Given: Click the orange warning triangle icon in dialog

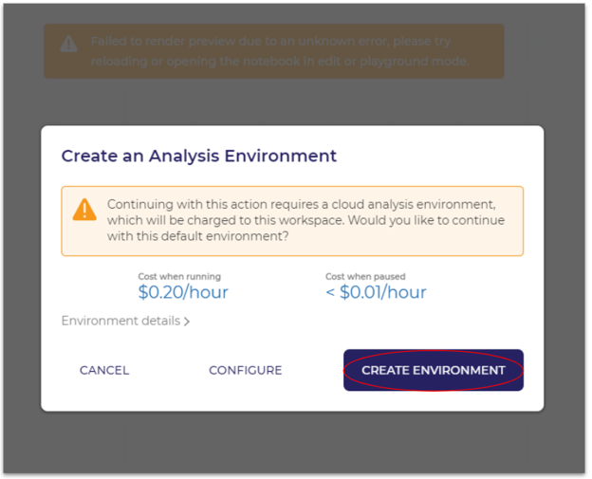Looking at the screenshot, I should click(84, 210).
